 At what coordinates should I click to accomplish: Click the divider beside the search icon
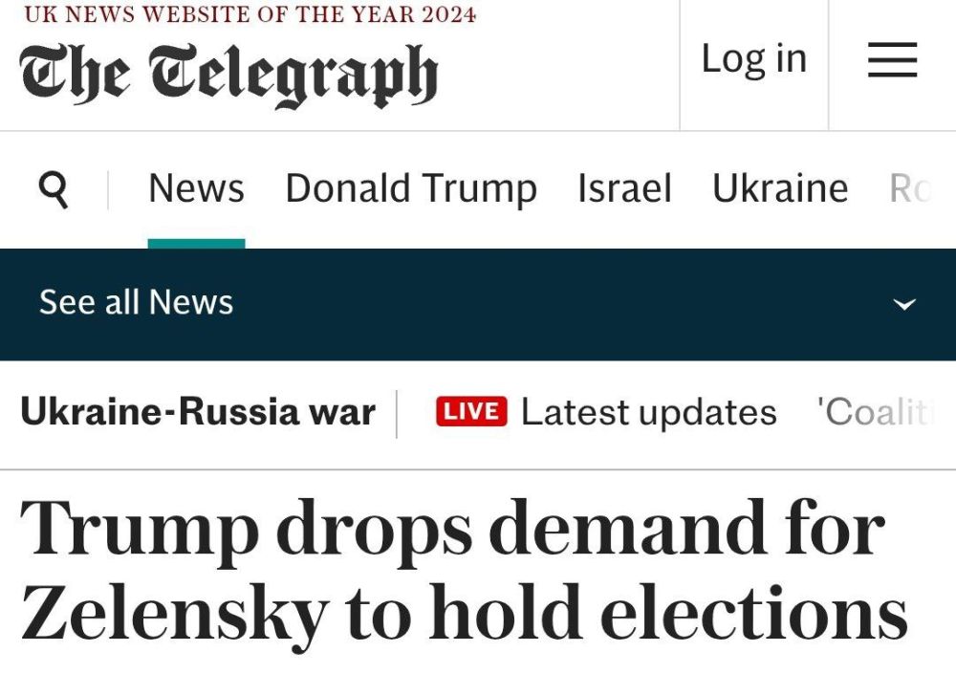point(108,189)
